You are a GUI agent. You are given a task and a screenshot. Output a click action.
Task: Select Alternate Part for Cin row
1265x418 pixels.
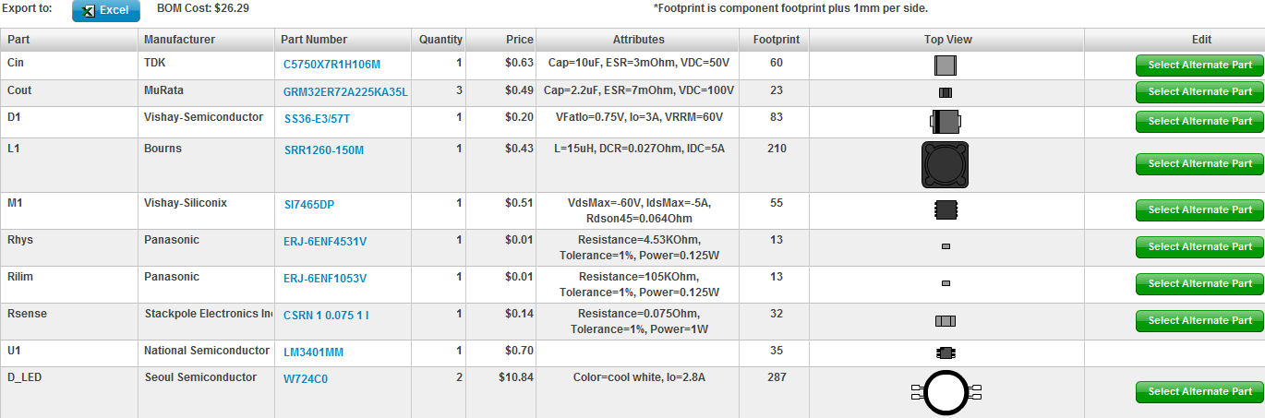pos(1199,66)
